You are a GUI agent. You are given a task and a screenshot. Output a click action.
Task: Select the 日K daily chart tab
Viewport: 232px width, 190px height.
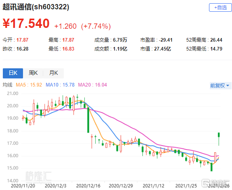click(13, 73)
